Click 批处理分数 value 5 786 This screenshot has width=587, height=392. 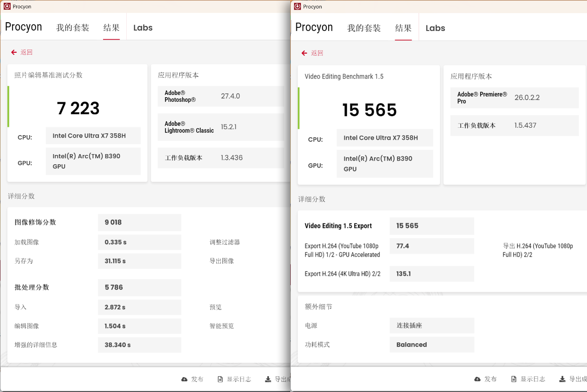click(139, 287)
